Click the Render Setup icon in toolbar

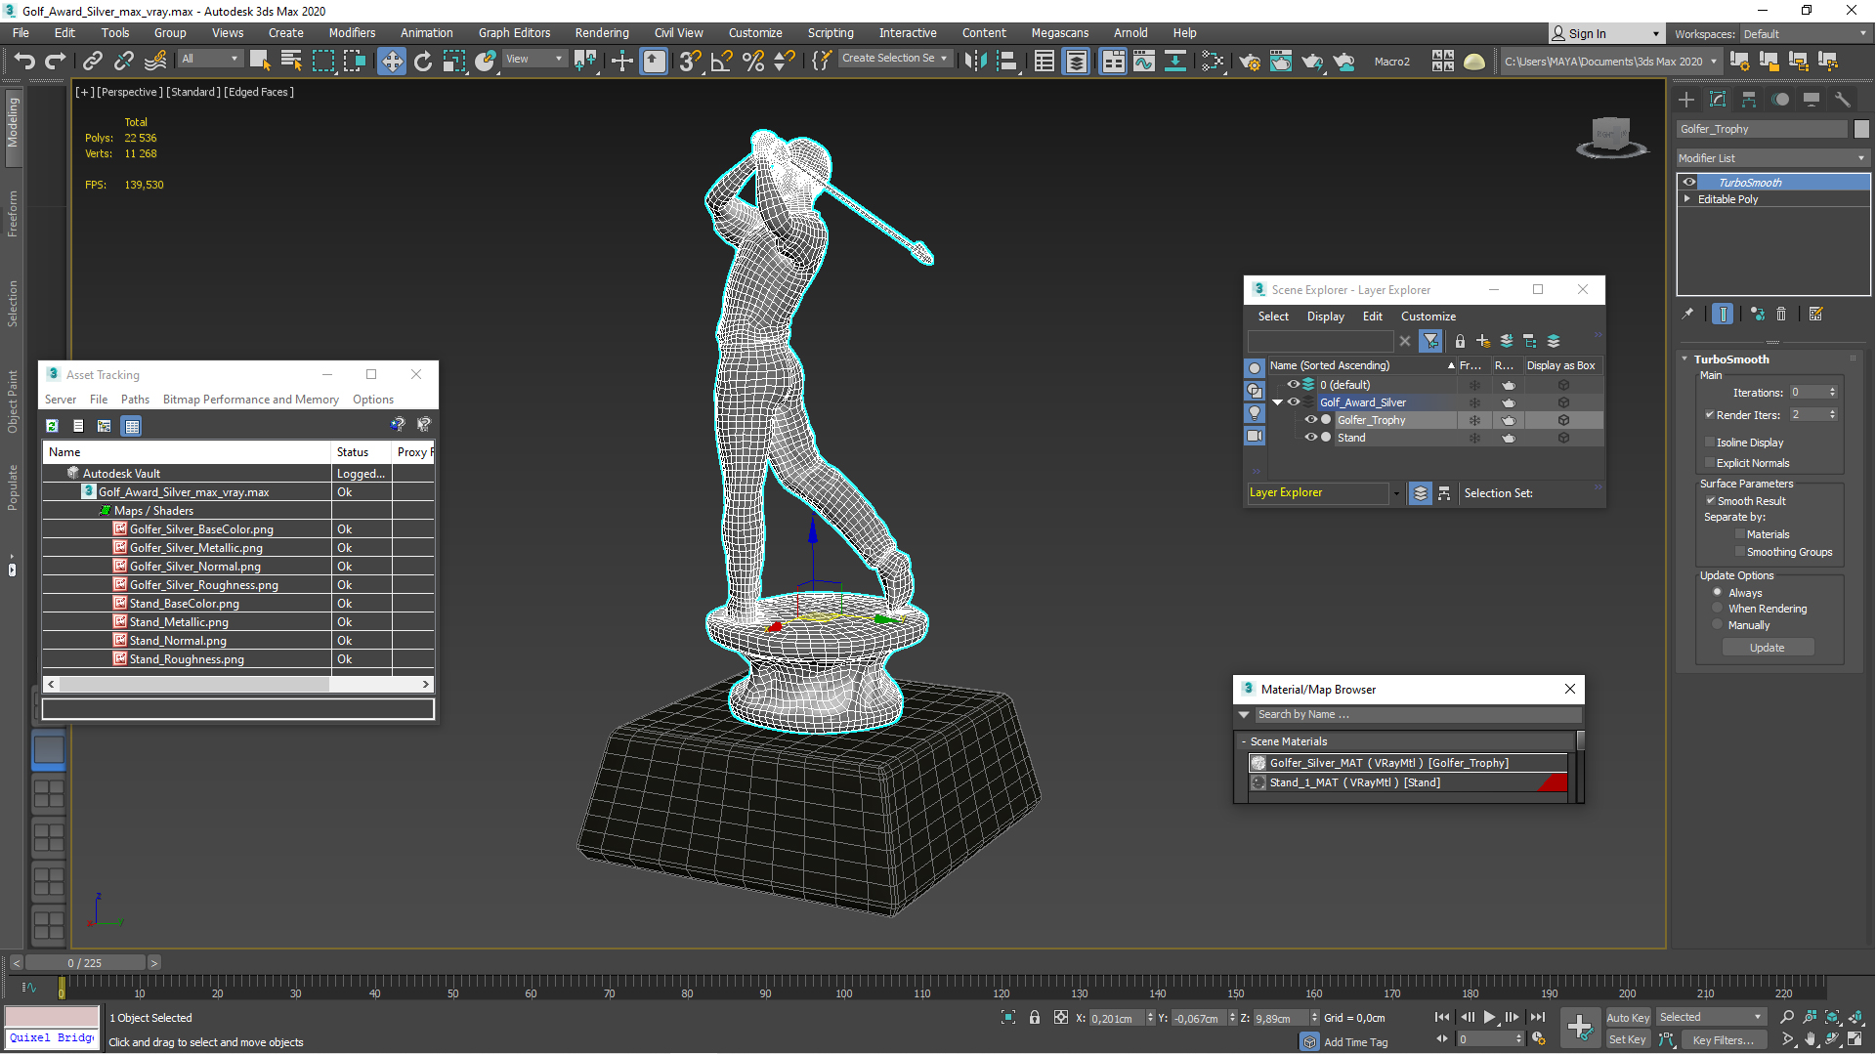click(x=1245, y=62)
